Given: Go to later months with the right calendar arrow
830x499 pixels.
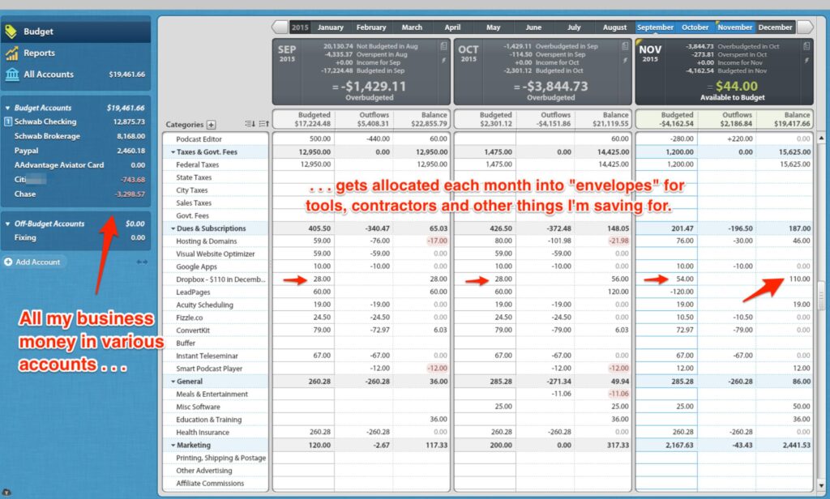Looking at the screenshot, I should 805,27.
